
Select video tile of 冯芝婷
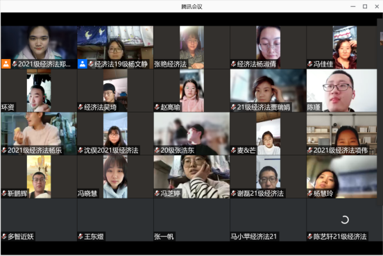tap(191, 177)
